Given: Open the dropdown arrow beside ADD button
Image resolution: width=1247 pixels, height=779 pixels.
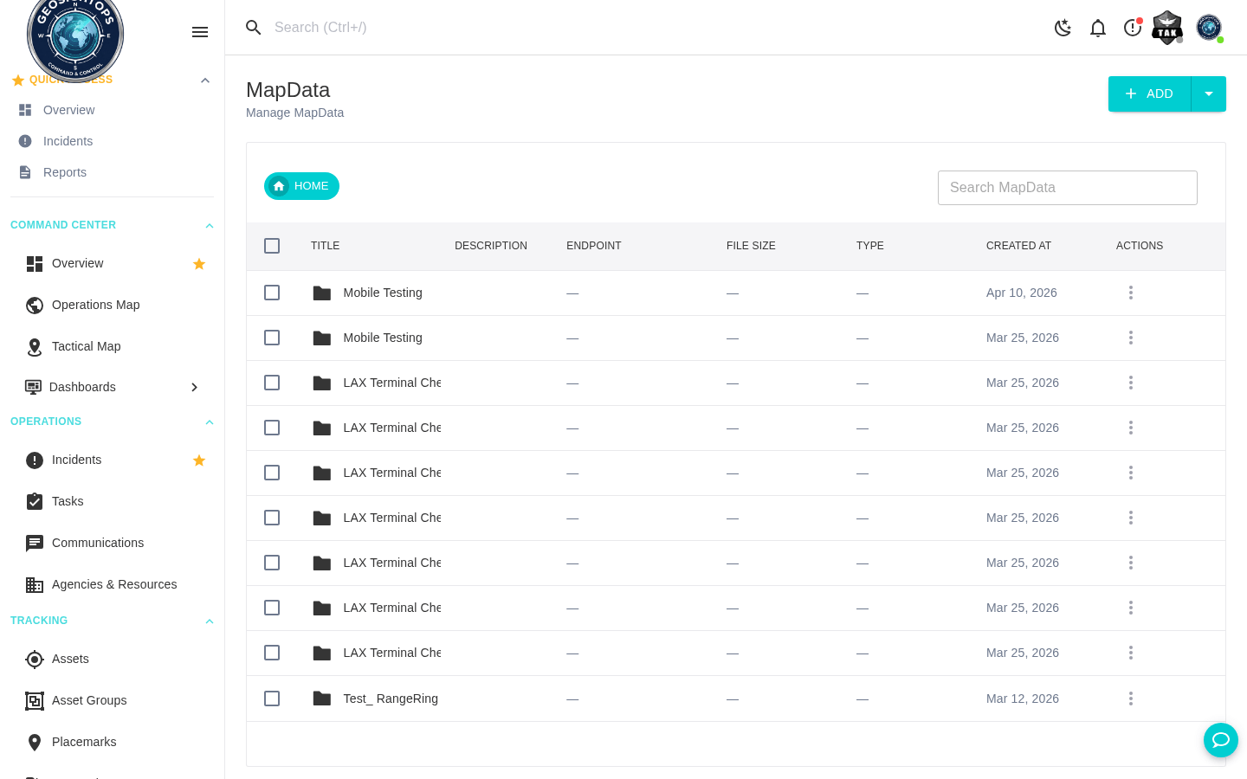Looking at the screenshot, I should coord(1209,93).
